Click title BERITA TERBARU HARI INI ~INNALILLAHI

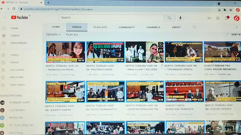coord(142,67)
